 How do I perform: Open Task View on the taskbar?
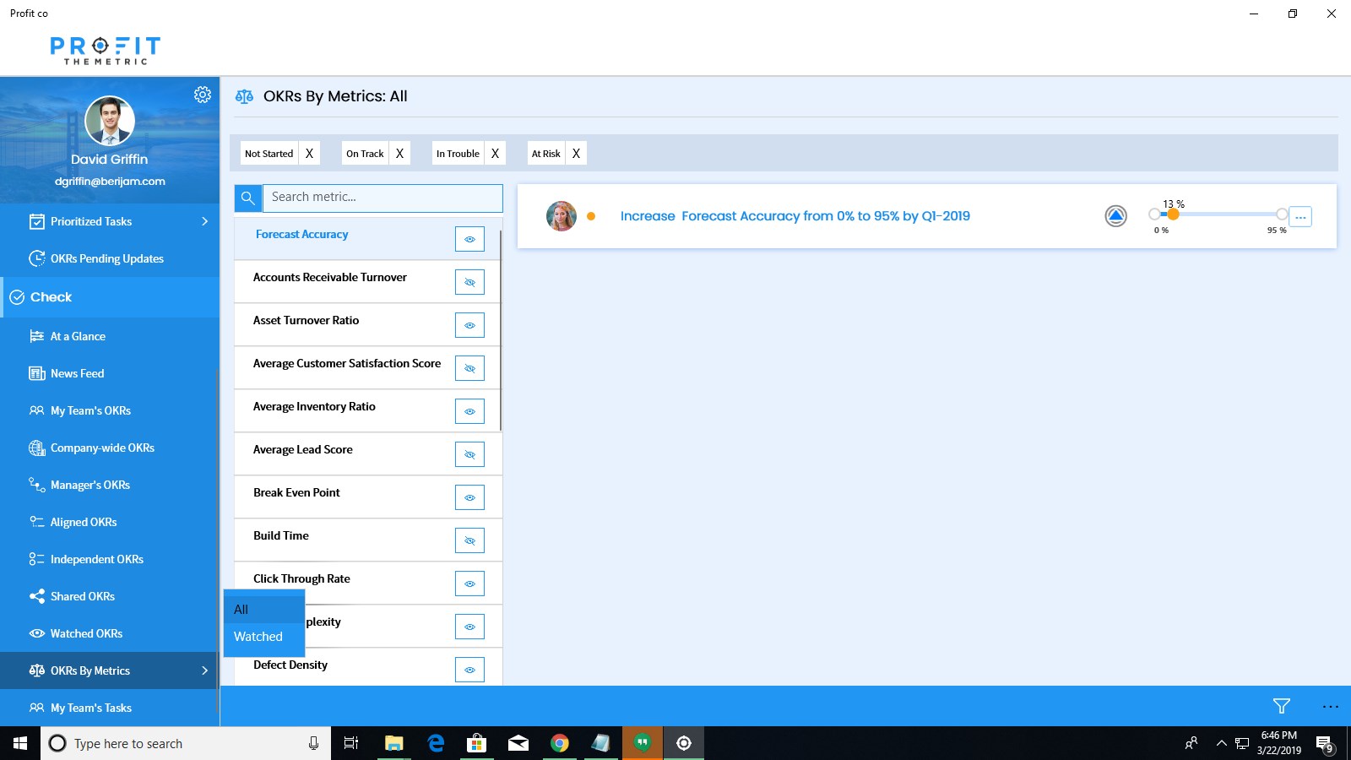pos(351,743)
